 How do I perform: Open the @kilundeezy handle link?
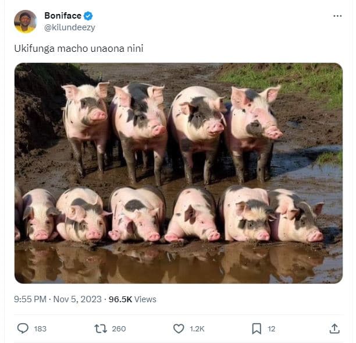coord(69,27)
